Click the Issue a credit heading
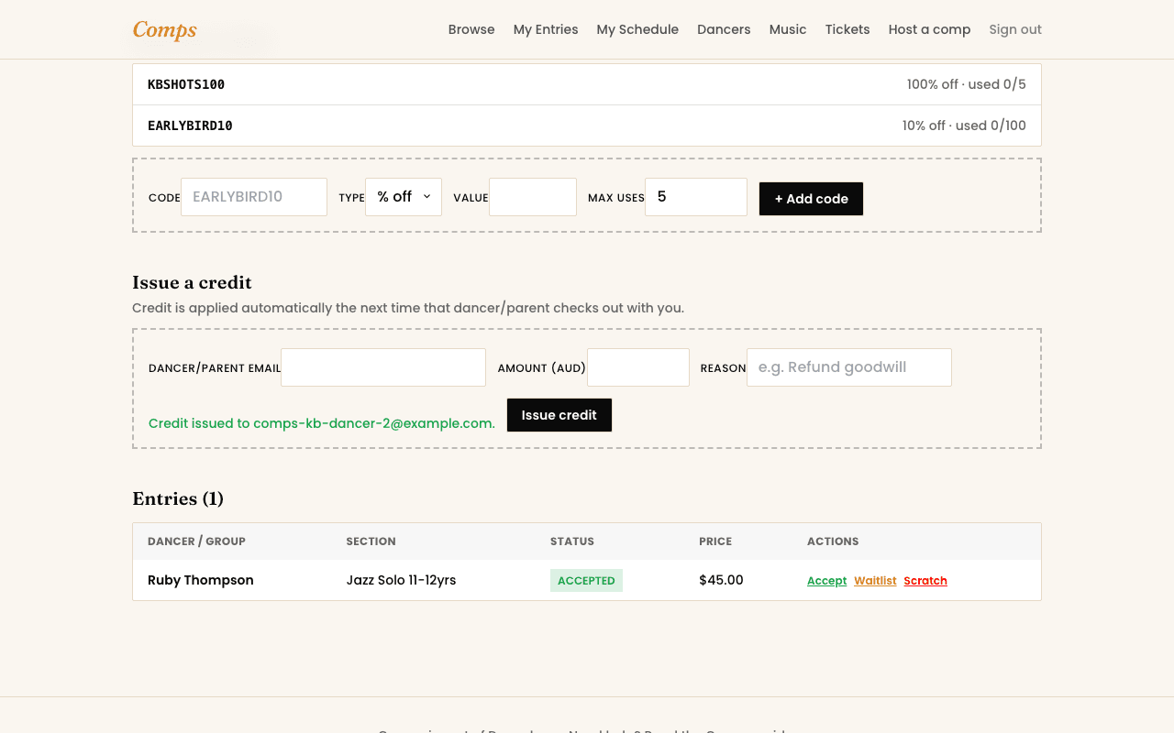The image size is (1174, 733). tap(192, 282)
